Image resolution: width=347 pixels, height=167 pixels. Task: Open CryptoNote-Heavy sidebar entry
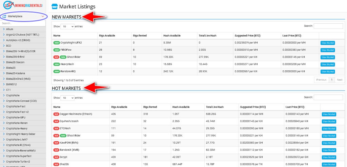tap(23, 128)
